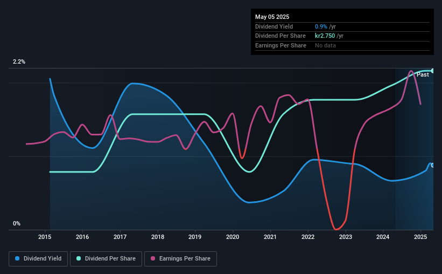Click the 2017 x-axis label
The image size is (442, 274).
(120, 237)
